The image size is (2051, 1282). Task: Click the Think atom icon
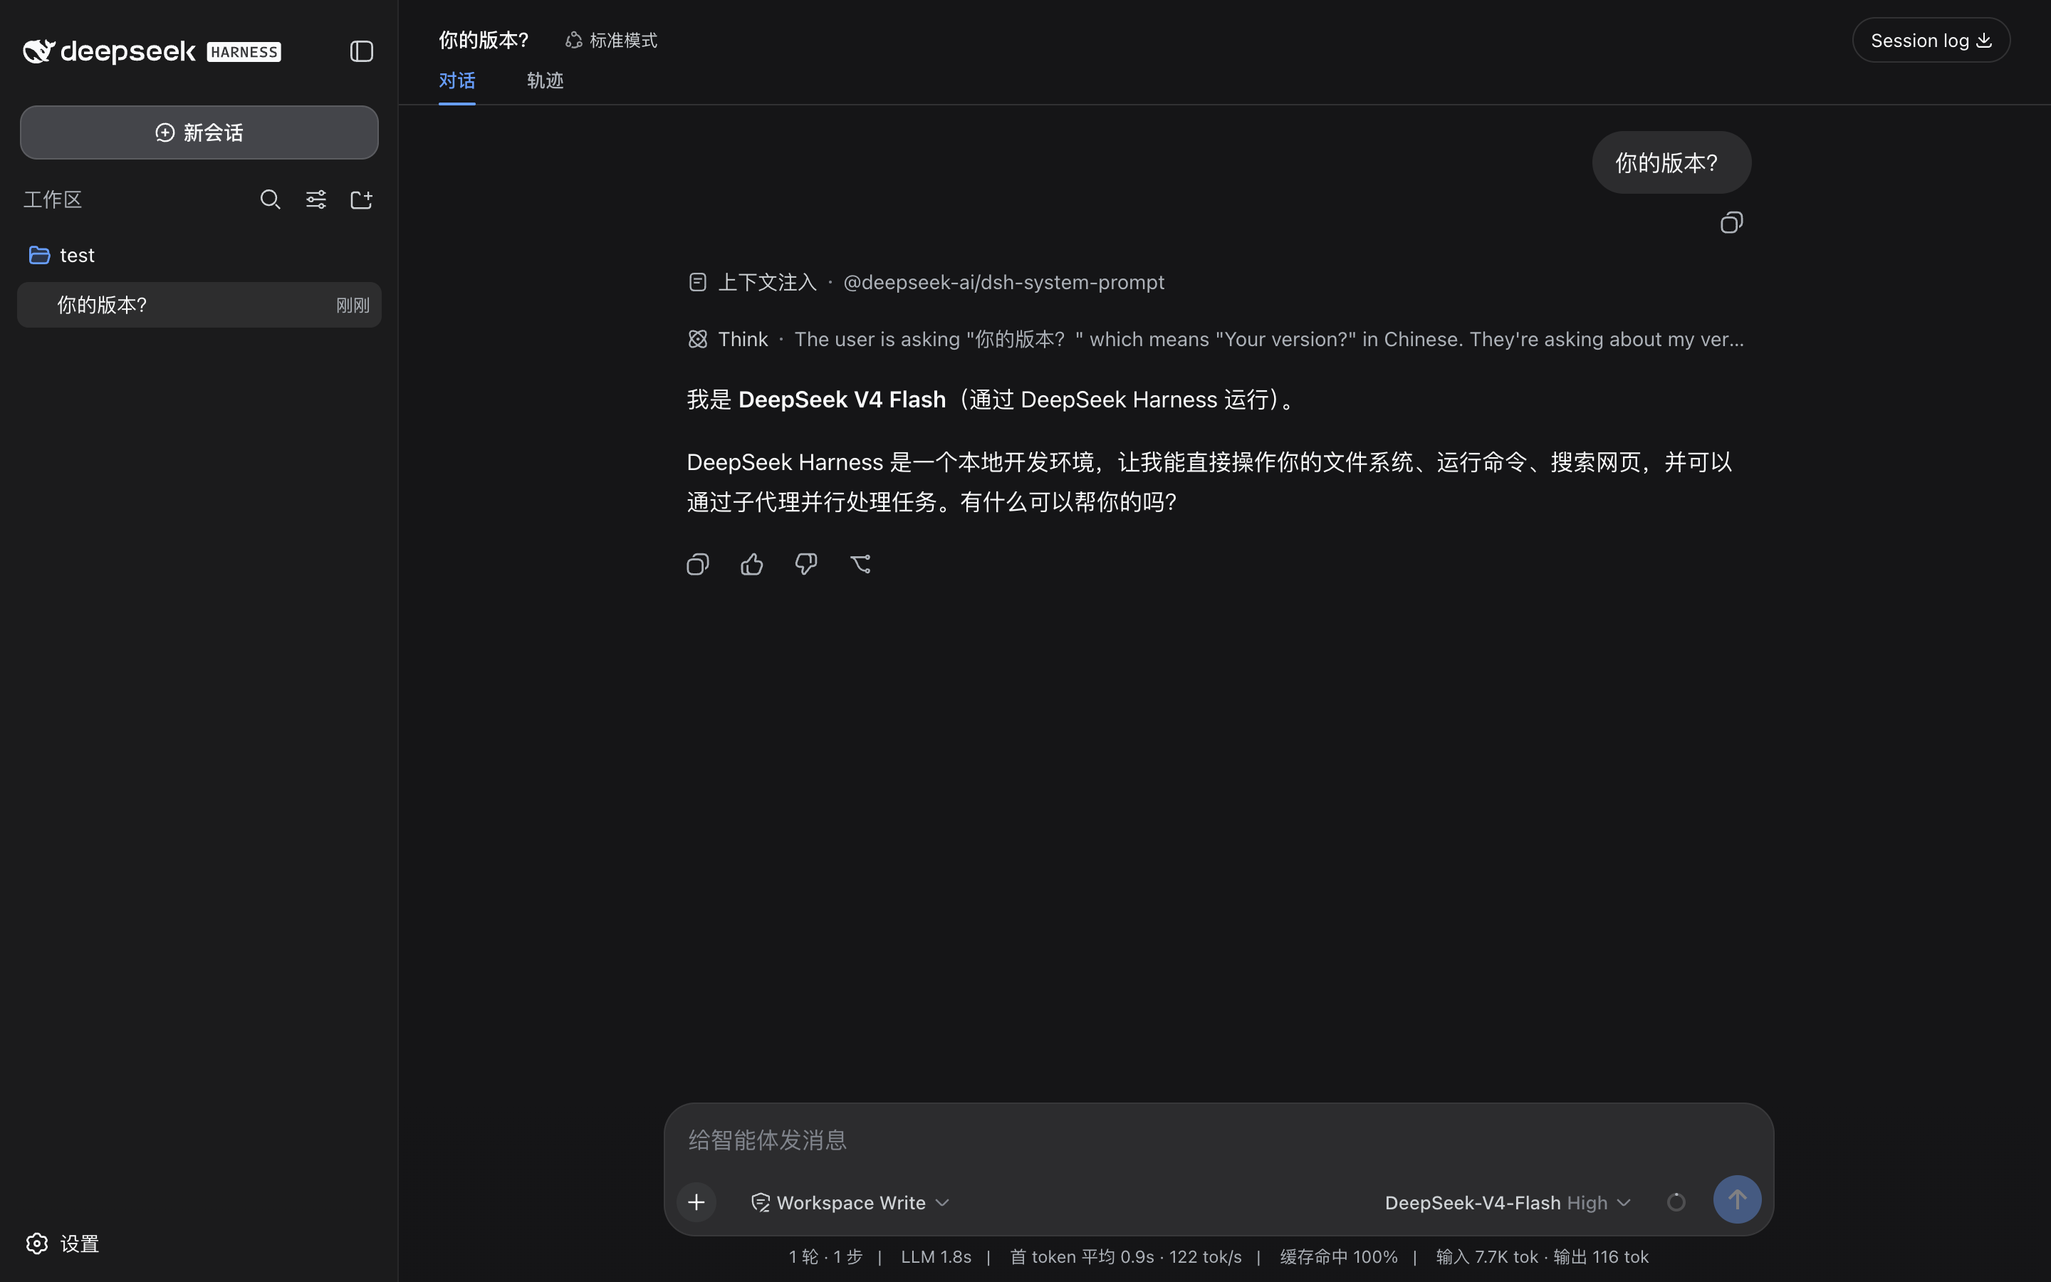coord(697,339)
